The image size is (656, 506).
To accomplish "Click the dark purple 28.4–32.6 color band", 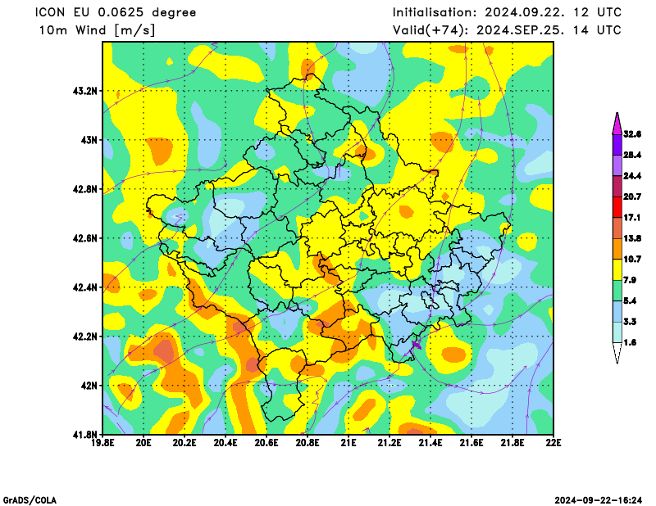I will point(617,145).
